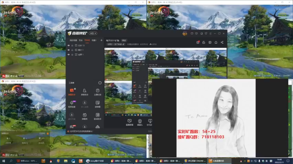Select the 文本 13 layer row
The height and width of the screenshot is (164, 293).
(x=85, y=45)
